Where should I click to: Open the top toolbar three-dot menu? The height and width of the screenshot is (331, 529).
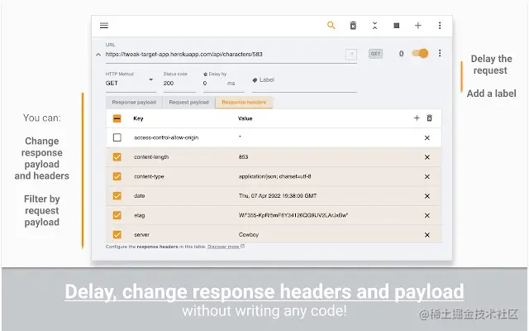(x=440, y=26)
